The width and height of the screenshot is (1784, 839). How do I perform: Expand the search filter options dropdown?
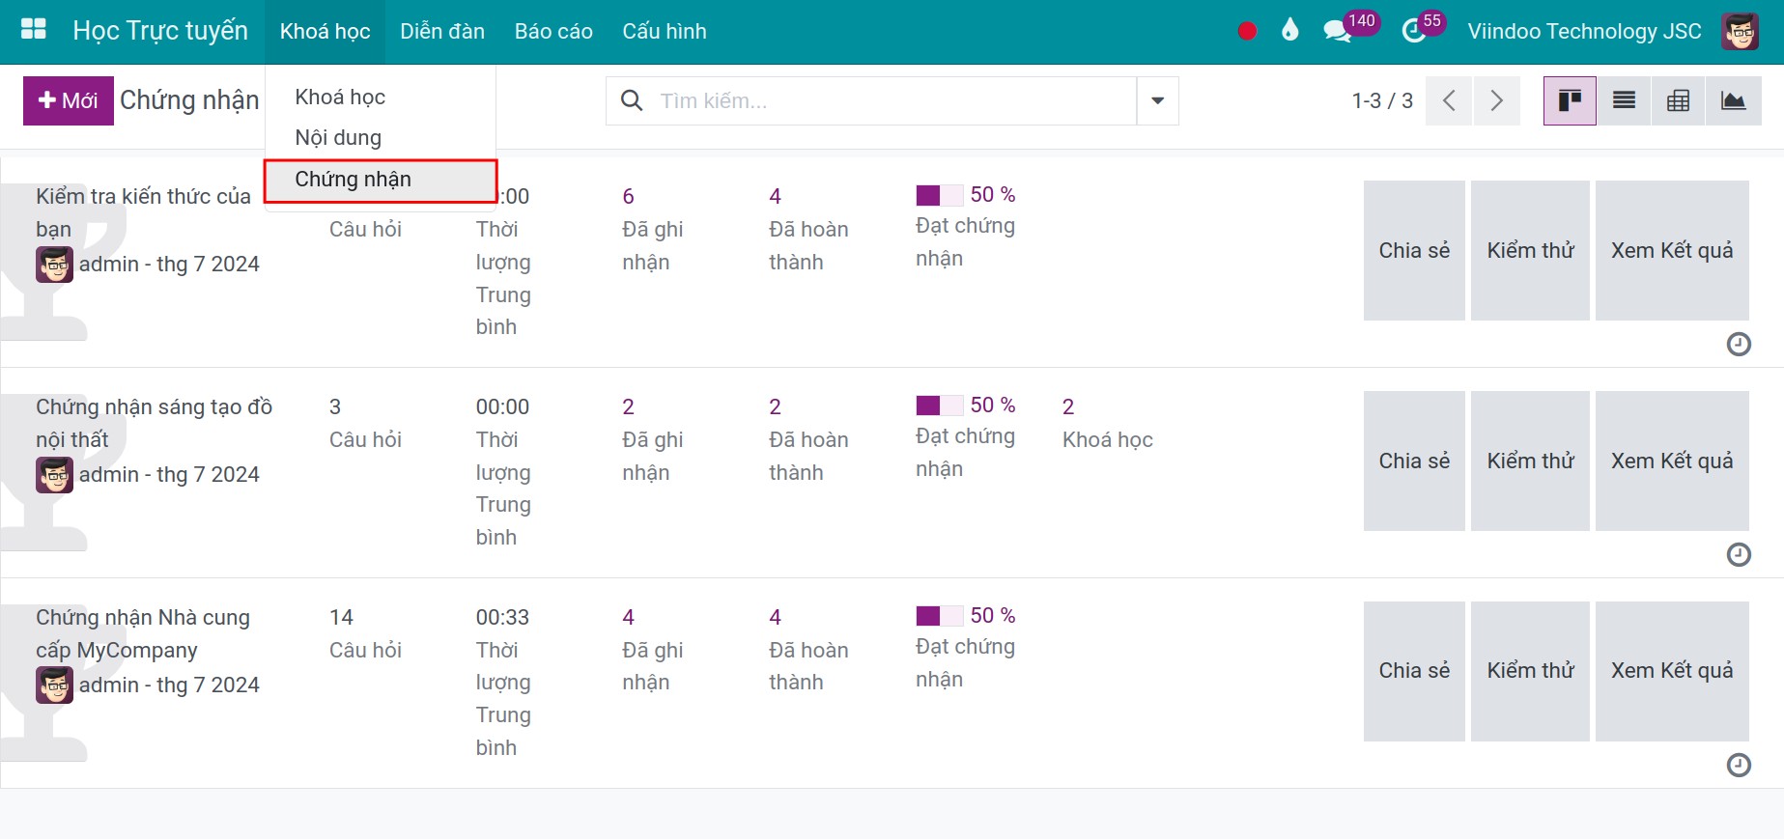(1157, 100)
